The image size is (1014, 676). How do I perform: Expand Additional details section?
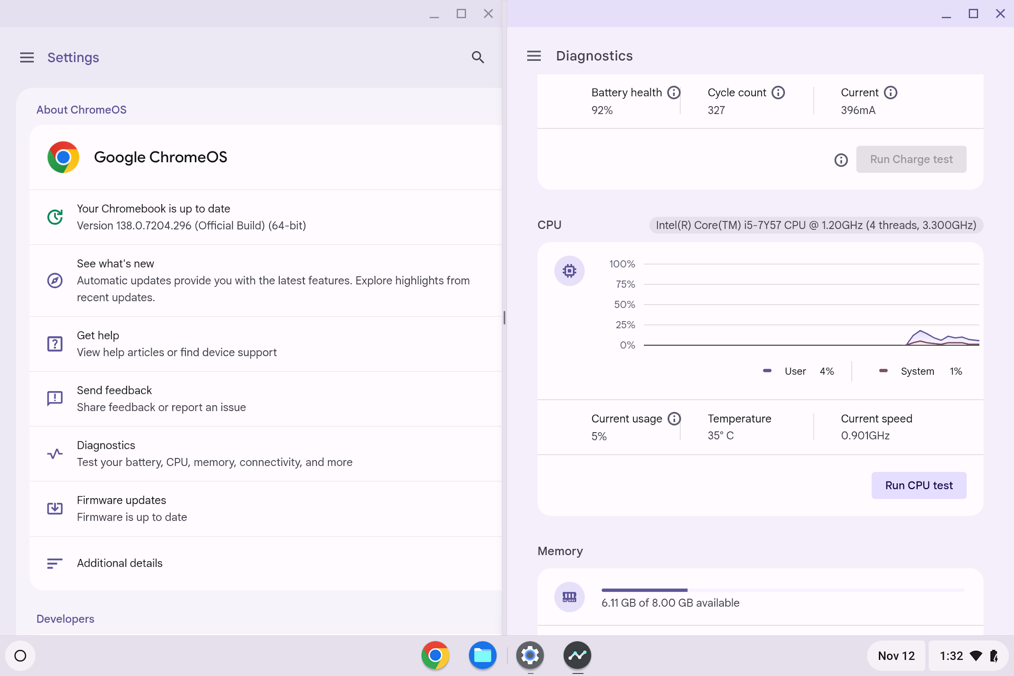pyautogui.click(x=120, y=563)
